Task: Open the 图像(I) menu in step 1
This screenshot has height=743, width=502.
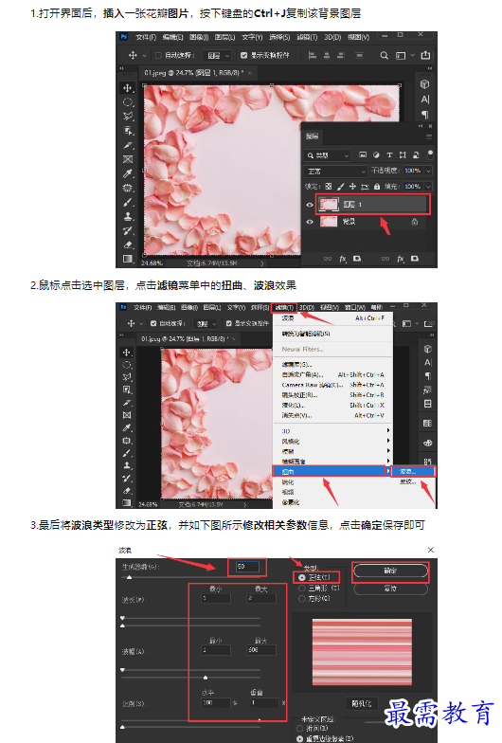Action: point(199,36)
